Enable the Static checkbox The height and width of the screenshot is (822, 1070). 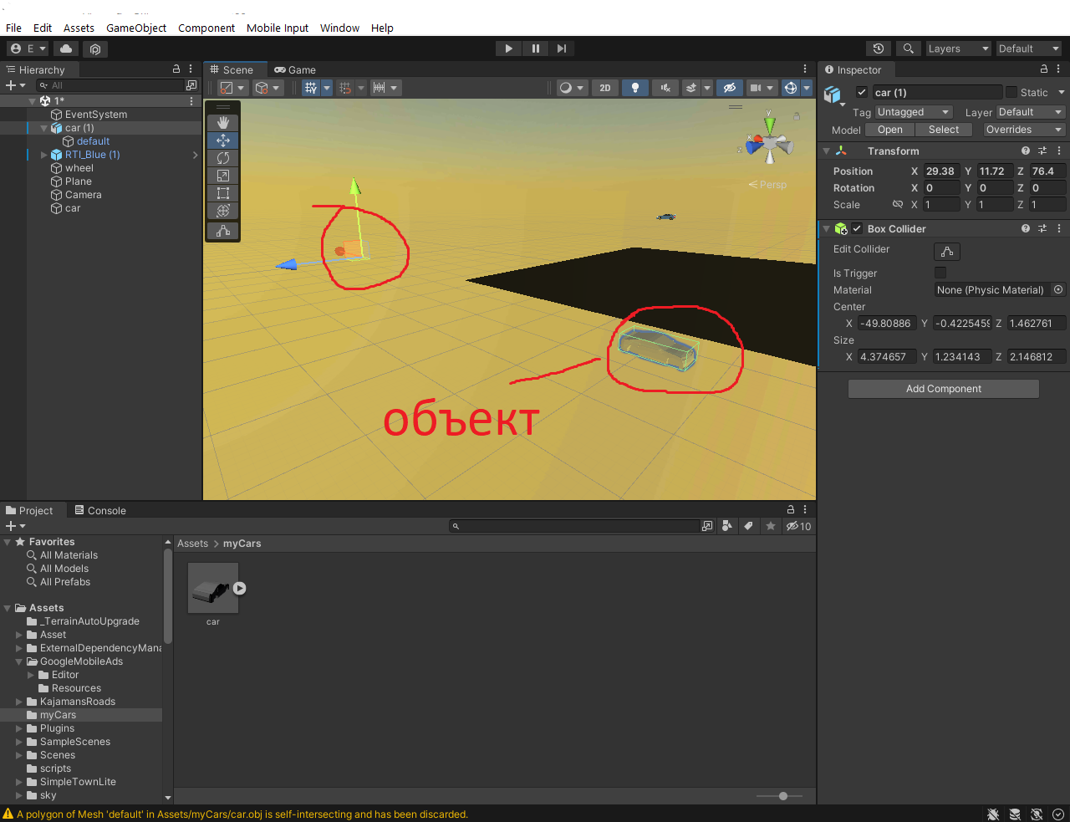click(x=1011, y=92)
